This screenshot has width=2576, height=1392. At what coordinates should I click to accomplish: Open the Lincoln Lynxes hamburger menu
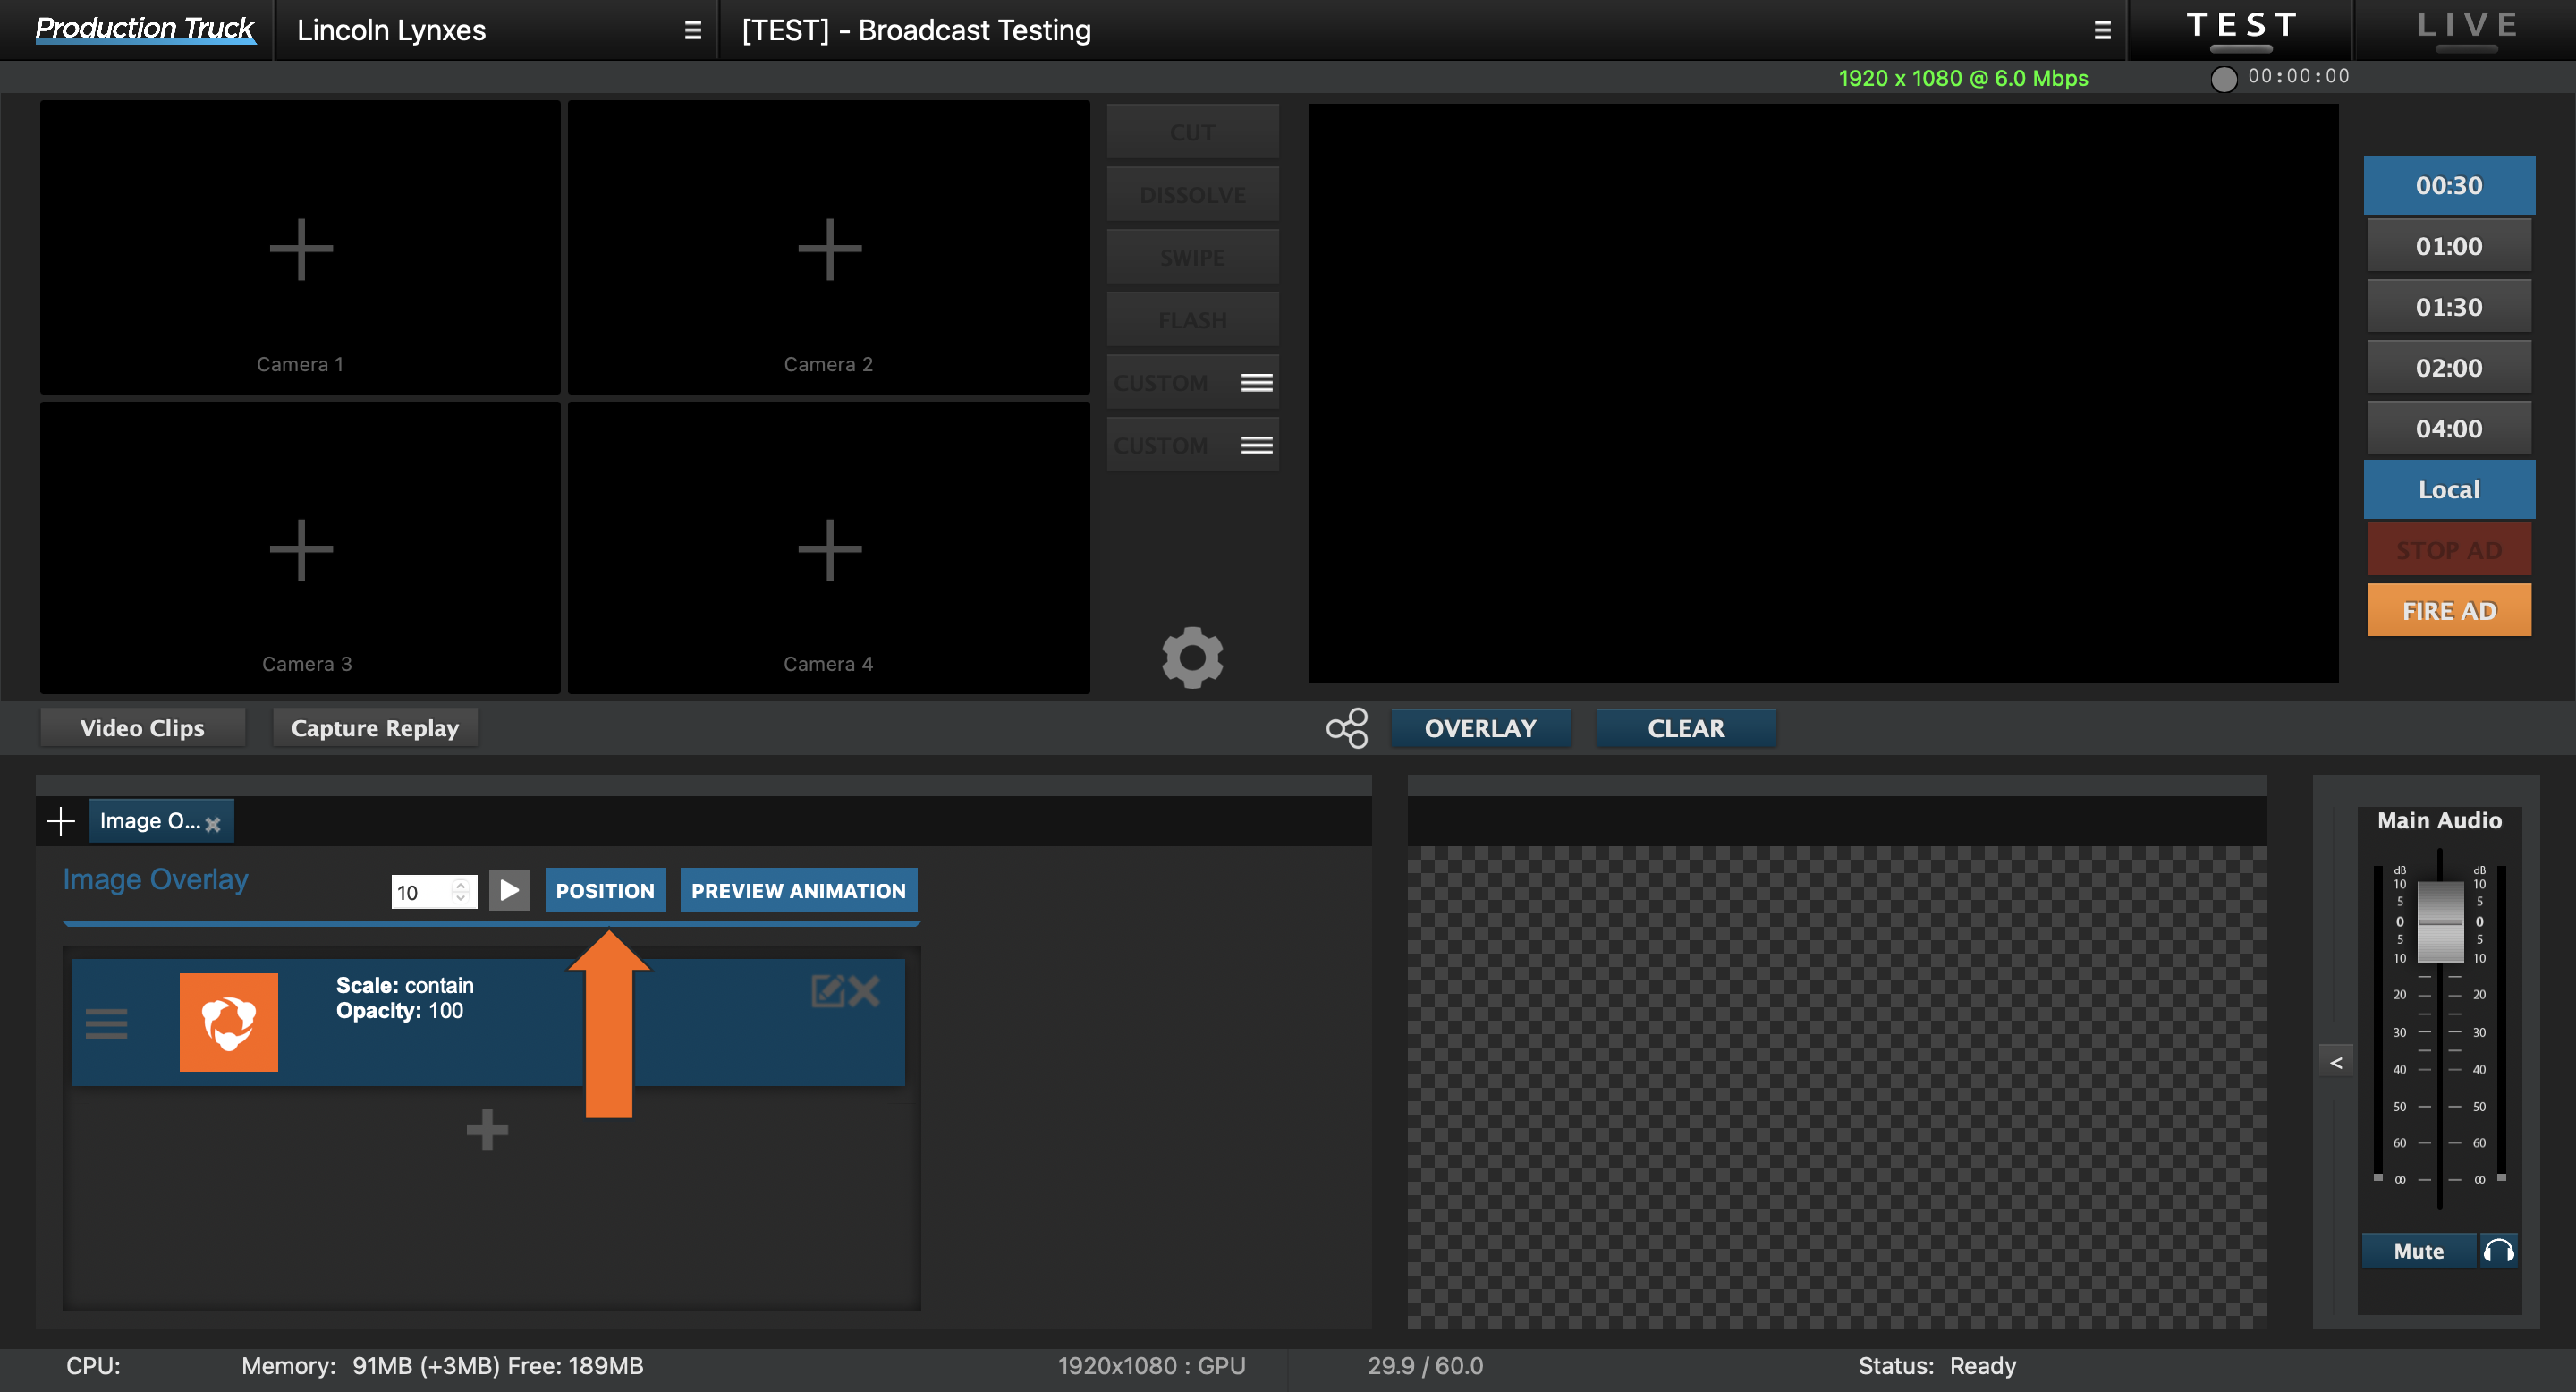click(692, 30)
